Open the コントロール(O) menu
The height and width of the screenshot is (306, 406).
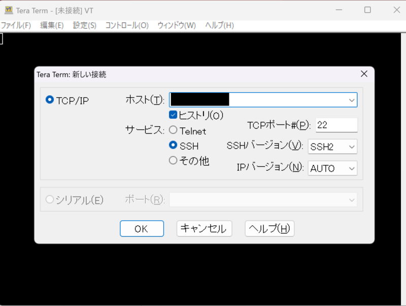pos(127,25)
